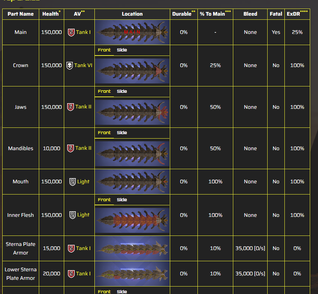Click the skull shield icon in Crown row
The height and width of the screenshot is (294, 318).
point(69,66)
